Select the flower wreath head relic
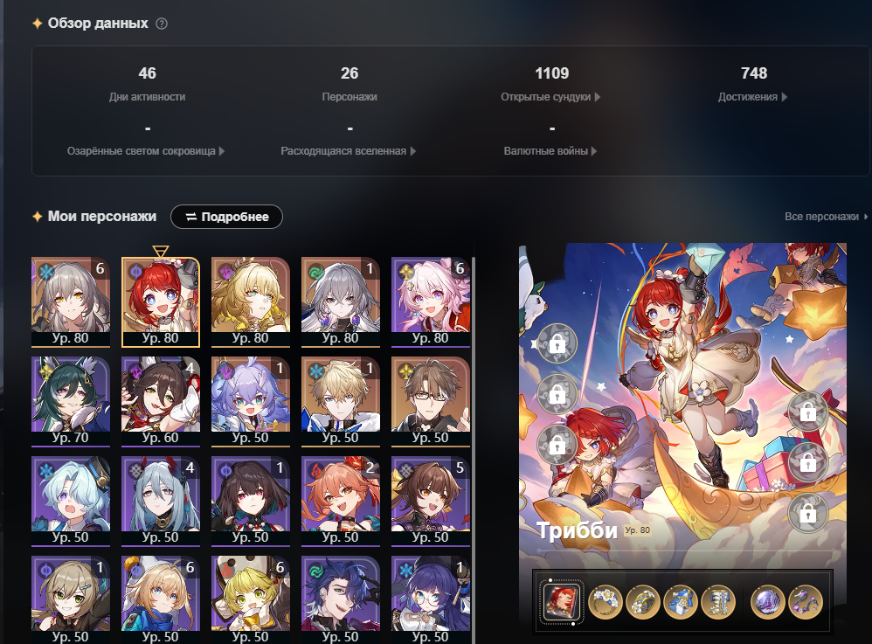 605,602
